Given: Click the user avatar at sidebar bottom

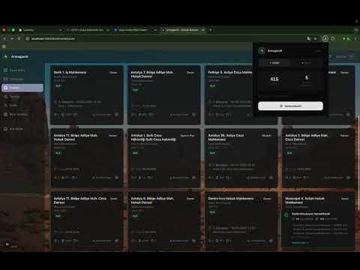Looking at the screenshot, I should tap(7, 244).
